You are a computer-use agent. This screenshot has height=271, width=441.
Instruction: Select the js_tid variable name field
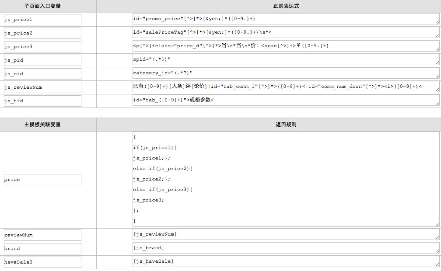point(42,101)
